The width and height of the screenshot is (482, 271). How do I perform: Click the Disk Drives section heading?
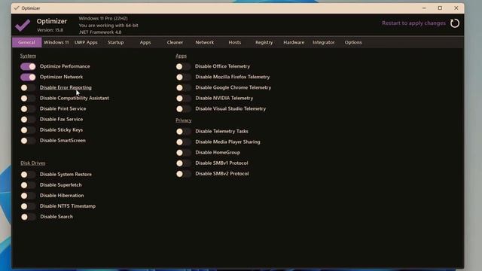click(x=33, y=163)
